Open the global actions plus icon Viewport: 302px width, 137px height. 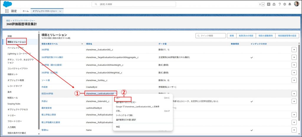(269, 4)
